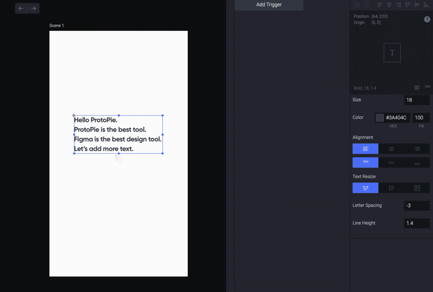Click the Line Height field 1.4
Viewport: 433px width, 292px height.
tap(417, 223)
